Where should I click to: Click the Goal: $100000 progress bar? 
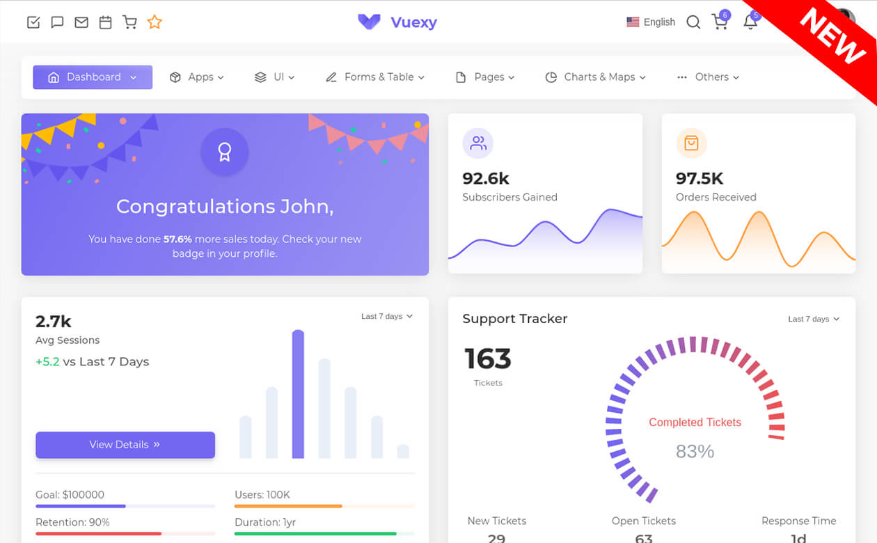[125, 506]
